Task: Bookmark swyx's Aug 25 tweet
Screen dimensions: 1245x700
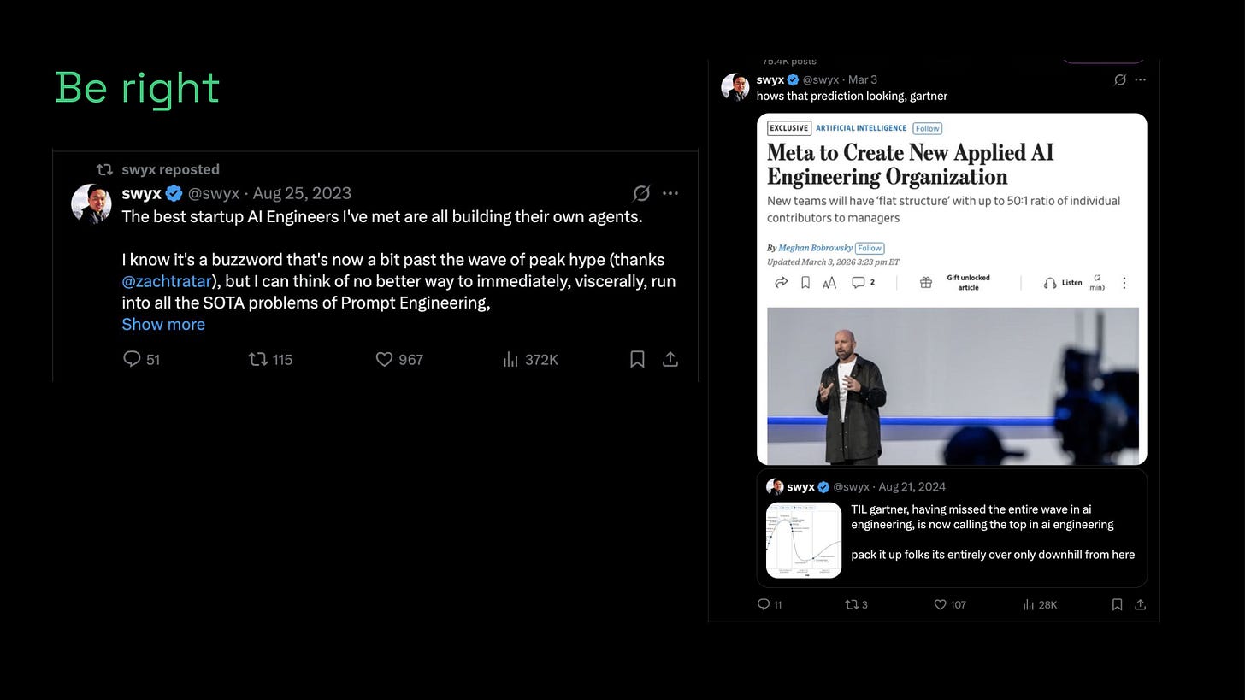Action: click(636, 359)
